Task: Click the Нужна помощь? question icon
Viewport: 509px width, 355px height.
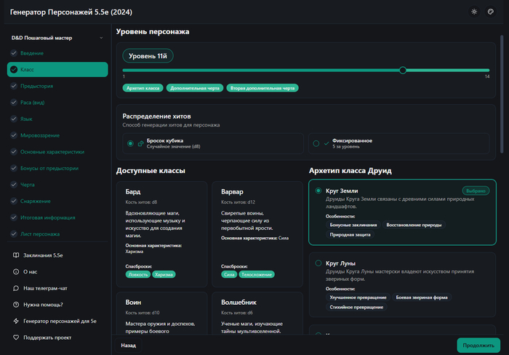Action: pos(15,305)
